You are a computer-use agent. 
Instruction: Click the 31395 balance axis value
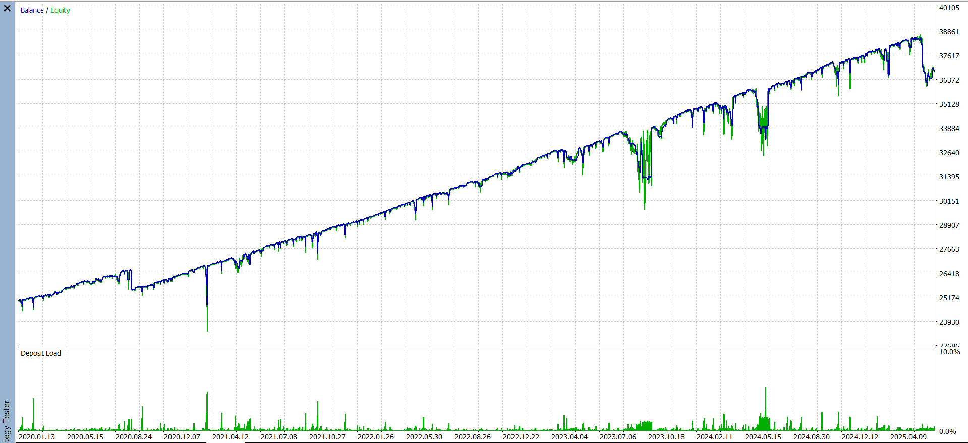[x=949, y=177]
